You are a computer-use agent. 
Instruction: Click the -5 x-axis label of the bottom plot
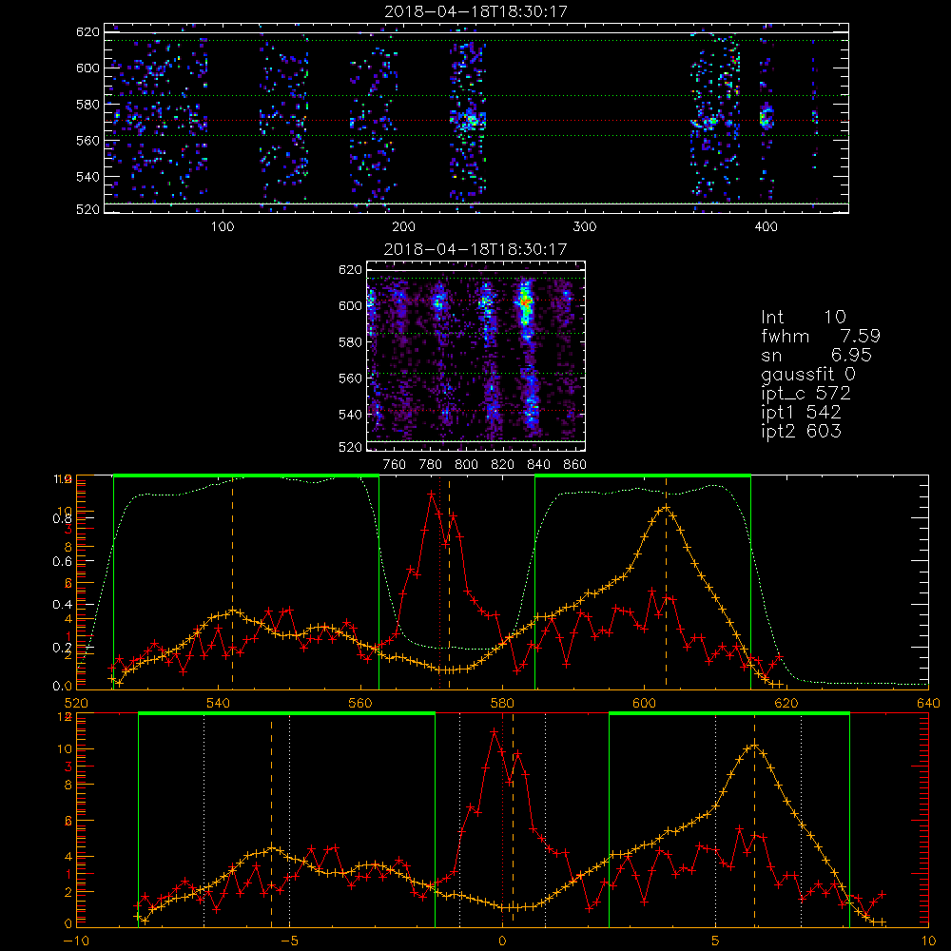[x=290, y=941]
